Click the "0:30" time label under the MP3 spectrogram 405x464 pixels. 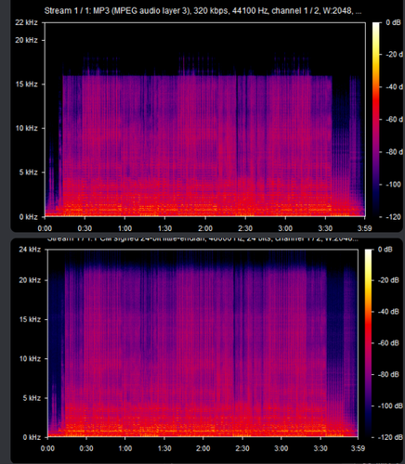coord(85,228)
